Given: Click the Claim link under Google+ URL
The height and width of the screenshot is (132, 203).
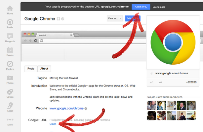Looking at the screenshot, I should 53,124.
